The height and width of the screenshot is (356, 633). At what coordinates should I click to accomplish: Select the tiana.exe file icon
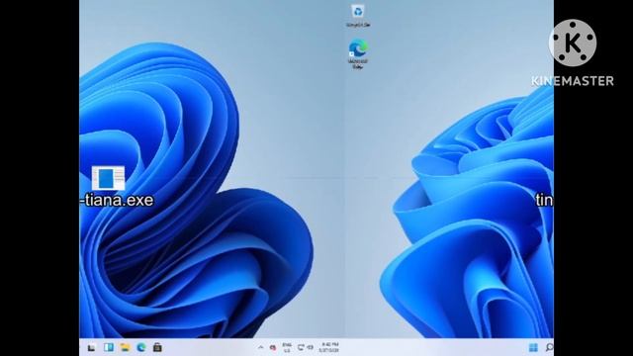coord(108,178)
